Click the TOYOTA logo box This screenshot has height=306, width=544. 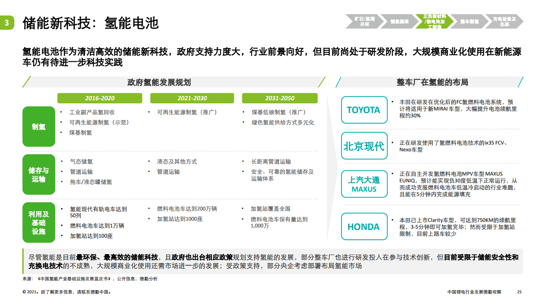[364, 110]
